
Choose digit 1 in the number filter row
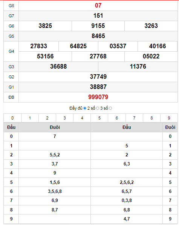coord(30,118)
